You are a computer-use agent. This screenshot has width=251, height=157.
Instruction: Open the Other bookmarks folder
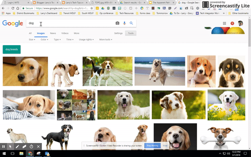point(238,13)
